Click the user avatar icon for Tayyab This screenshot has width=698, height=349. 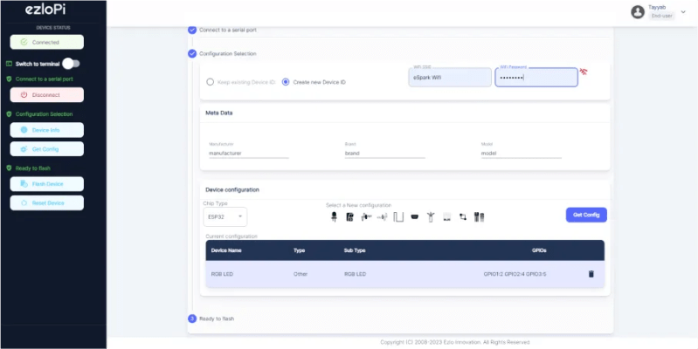[x=638, y=12]
